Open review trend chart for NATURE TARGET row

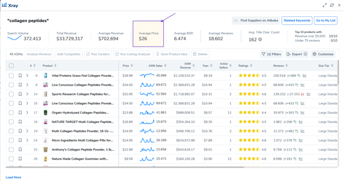301,122
